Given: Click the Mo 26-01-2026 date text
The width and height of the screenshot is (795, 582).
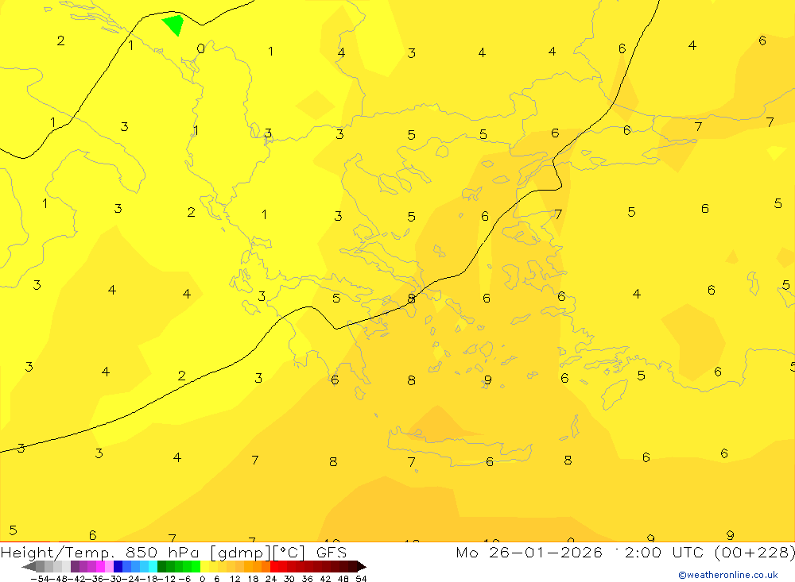Looking at the screenshot, I should point(529,552).
